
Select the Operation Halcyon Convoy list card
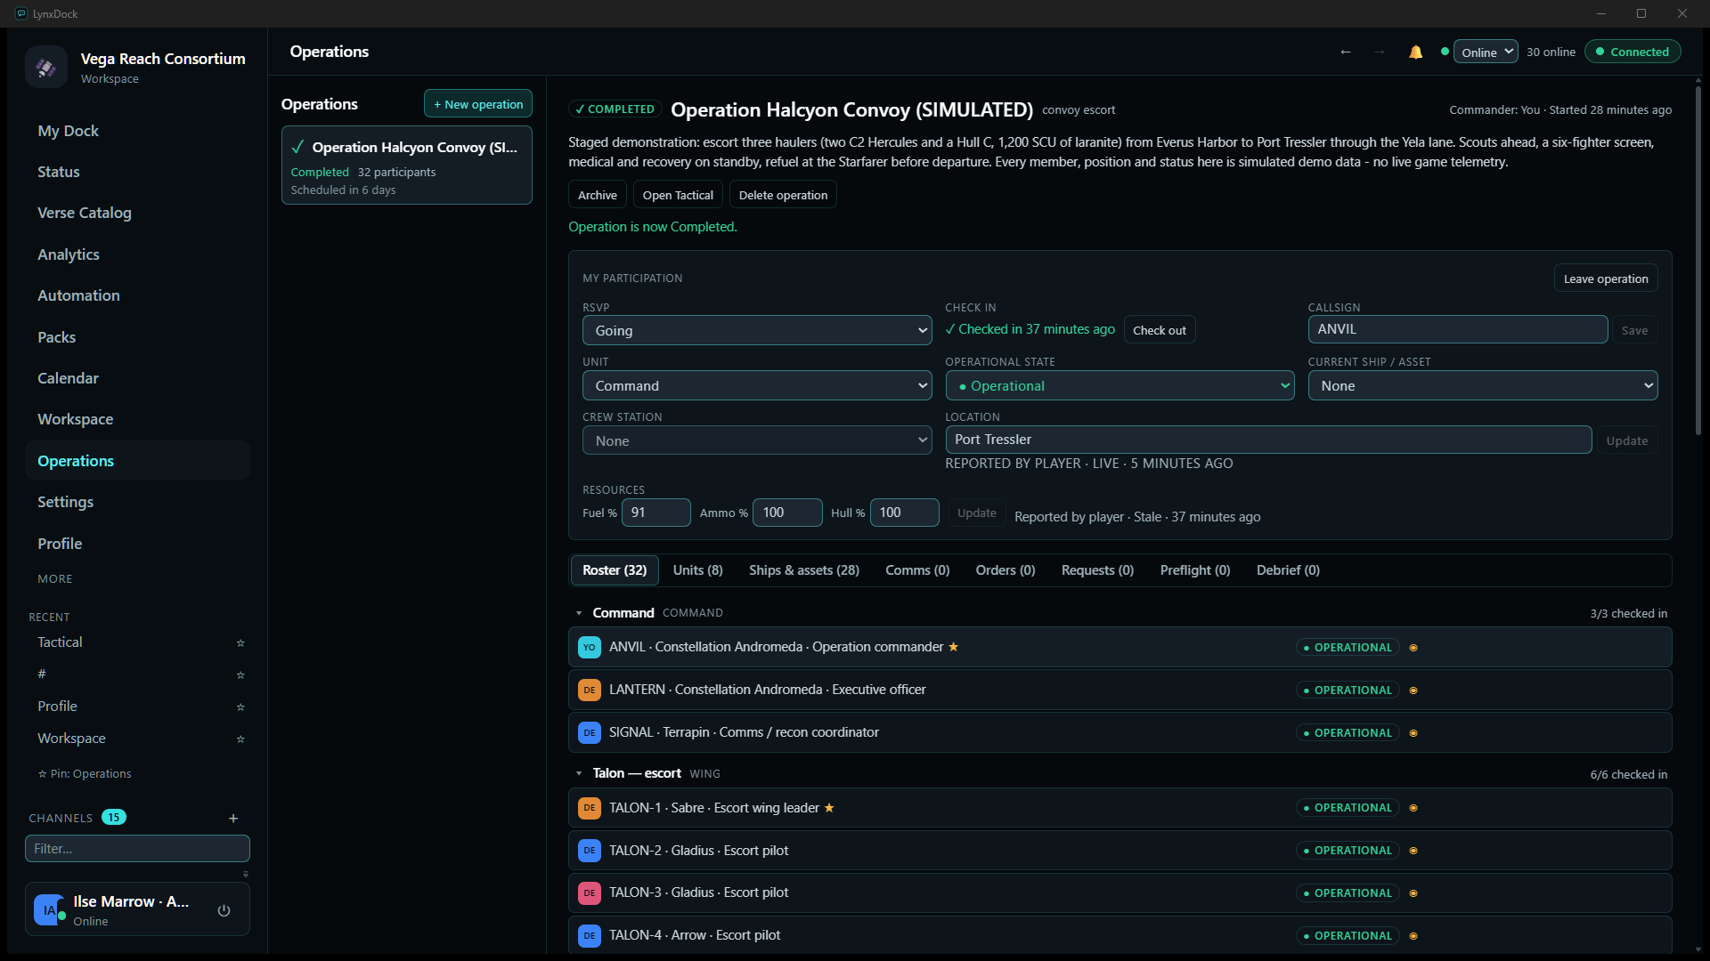click(407, 166)
